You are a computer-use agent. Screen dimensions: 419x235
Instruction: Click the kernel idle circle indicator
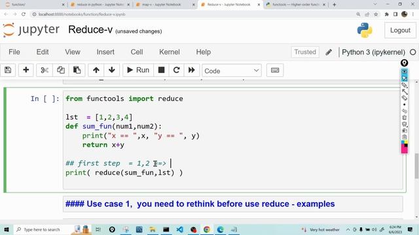(413, 52)
